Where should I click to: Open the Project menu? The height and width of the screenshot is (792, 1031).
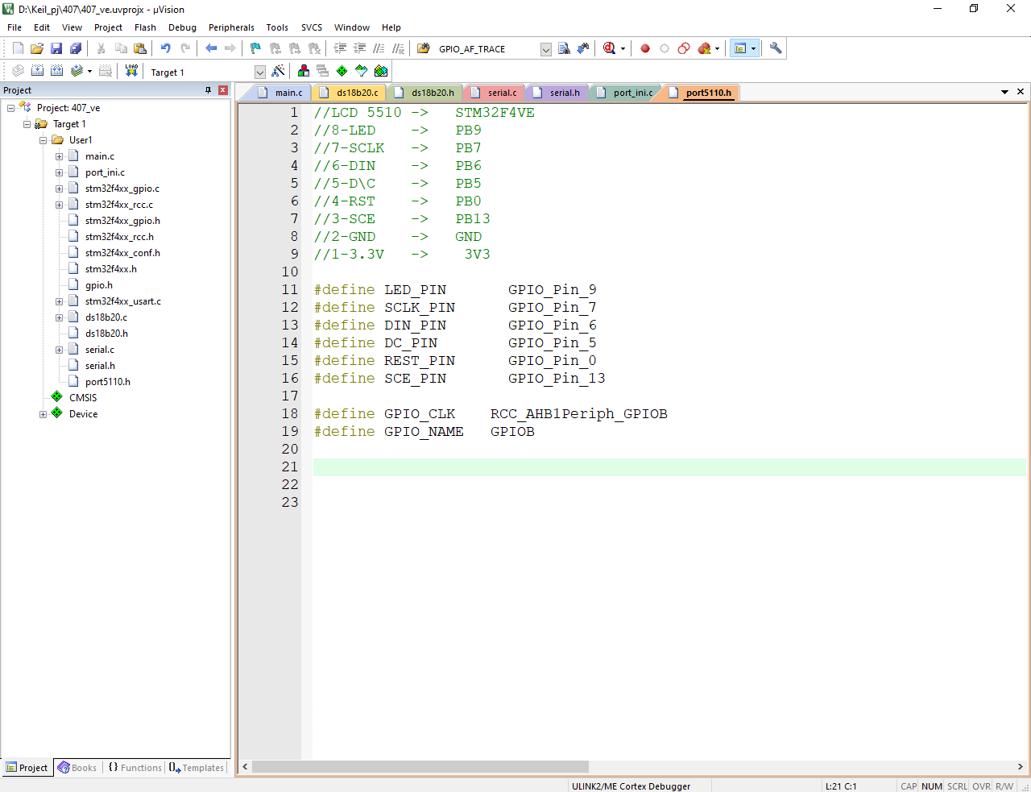point(108,27)
